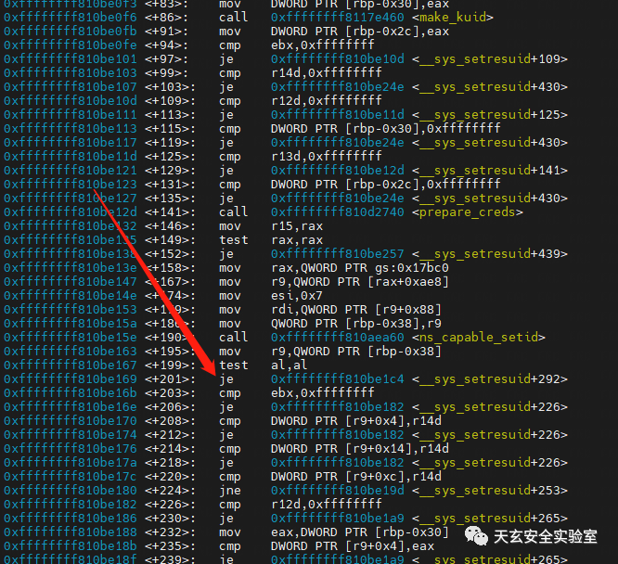Screen dimensions: 618x564
Task: Click the __sys_setresuid+253 jump target
Action: 490,491
